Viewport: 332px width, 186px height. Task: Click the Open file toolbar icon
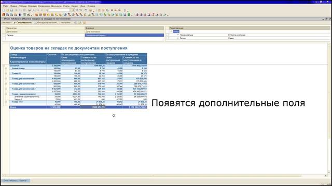[x=8, y=10]
